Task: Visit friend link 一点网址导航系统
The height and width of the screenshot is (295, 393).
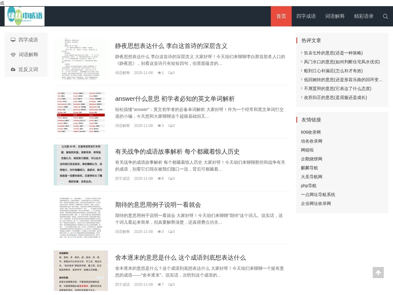Action: point(318,195)
